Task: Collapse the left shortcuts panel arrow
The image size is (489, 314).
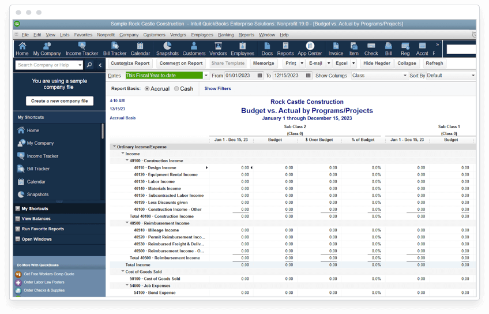Action: (x=100, y=65)
